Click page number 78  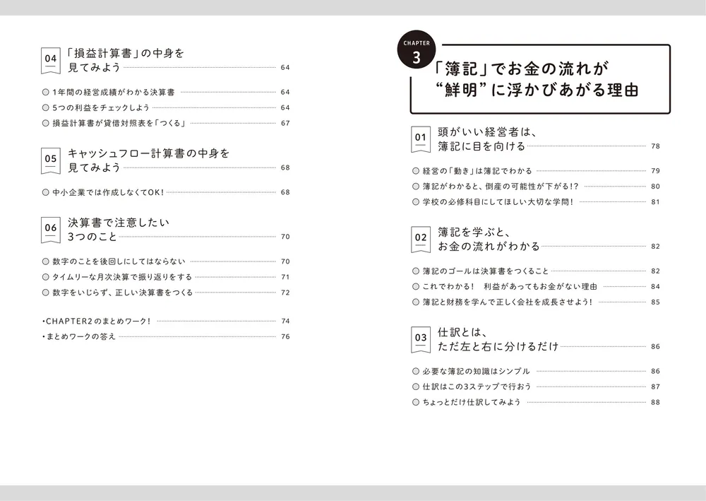click(x=656, y=146)
